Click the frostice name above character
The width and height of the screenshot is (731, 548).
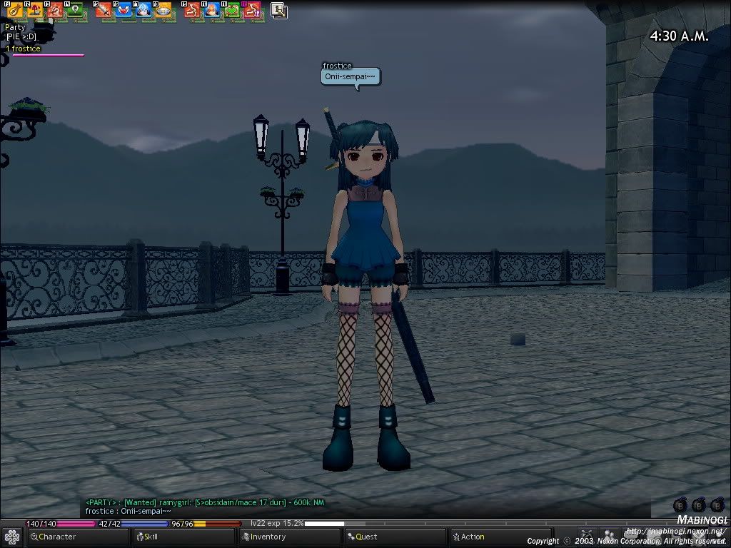tap(337, 65)
